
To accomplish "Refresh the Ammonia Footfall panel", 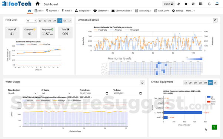I will 215,20.
